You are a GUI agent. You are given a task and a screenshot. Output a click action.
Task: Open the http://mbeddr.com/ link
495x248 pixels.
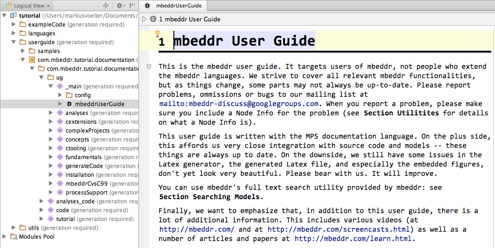click(197, 229)
